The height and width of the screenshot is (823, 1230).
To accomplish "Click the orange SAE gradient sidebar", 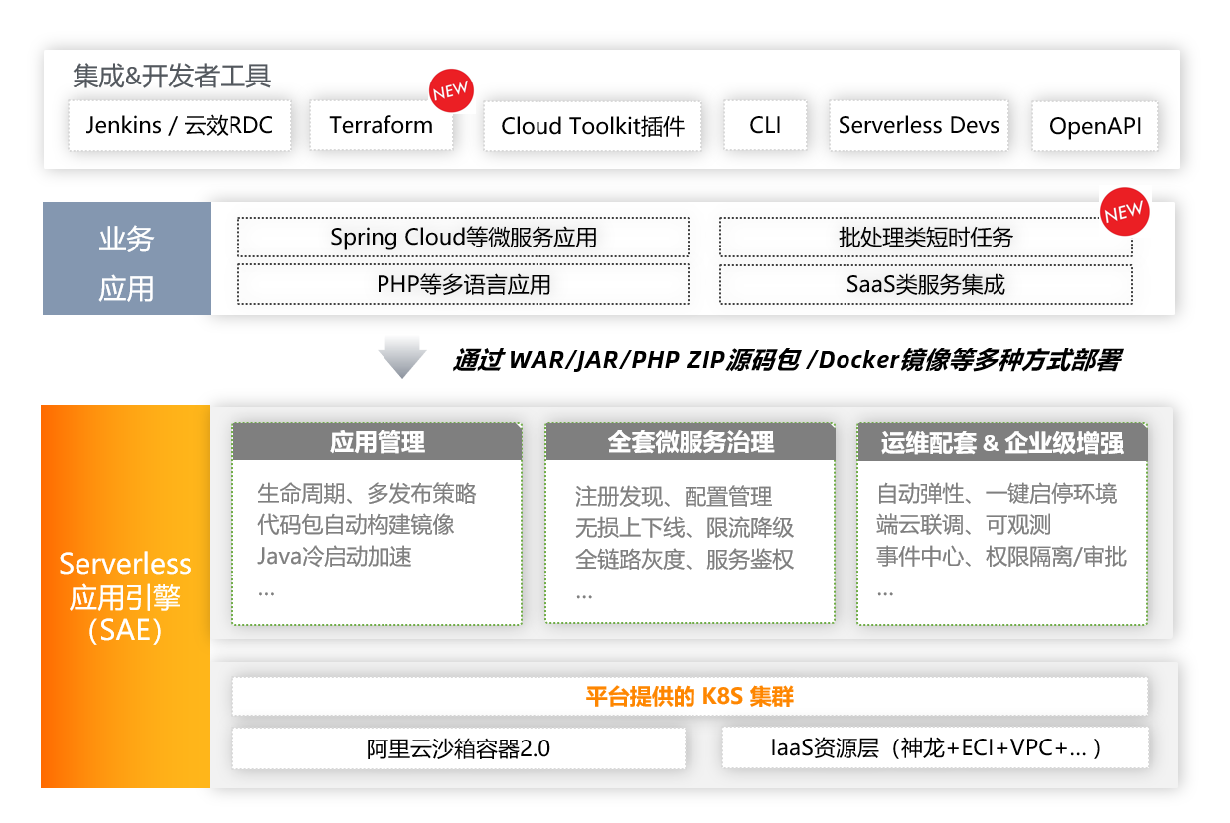I will pos(124,596).
